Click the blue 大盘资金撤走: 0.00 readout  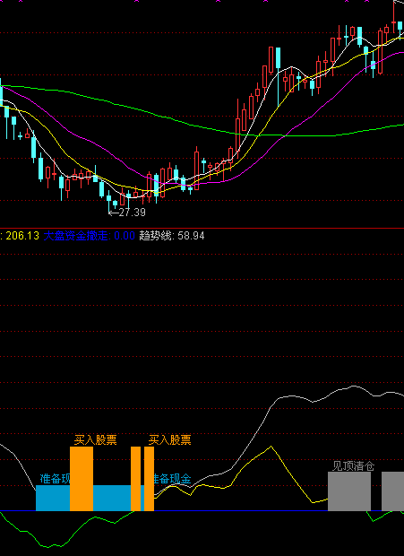click(90, 236)
